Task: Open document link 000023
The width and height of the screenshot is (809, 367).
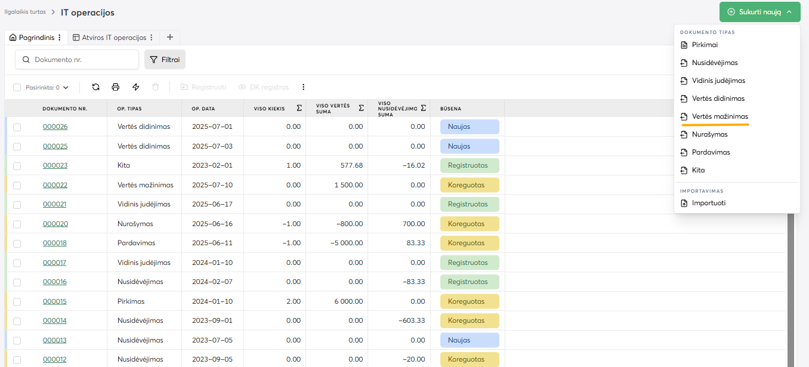Action: [x=55, y=165]
